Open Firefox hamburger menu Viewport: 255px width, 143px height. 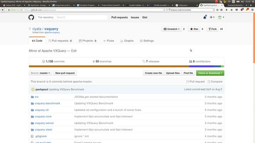pos(252,10)
